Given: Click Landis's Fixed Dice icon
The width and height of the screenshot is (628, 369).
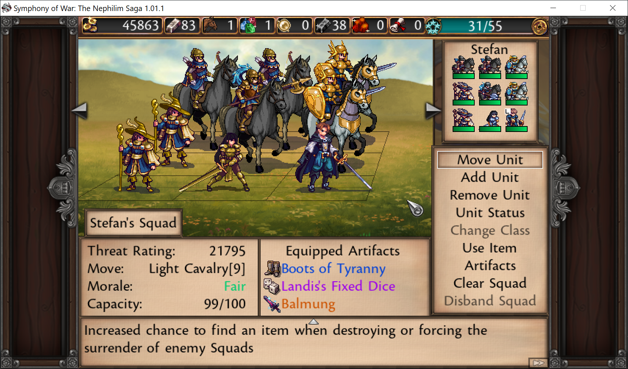Looking at the screenshot, I should click(x=272, y=286).
